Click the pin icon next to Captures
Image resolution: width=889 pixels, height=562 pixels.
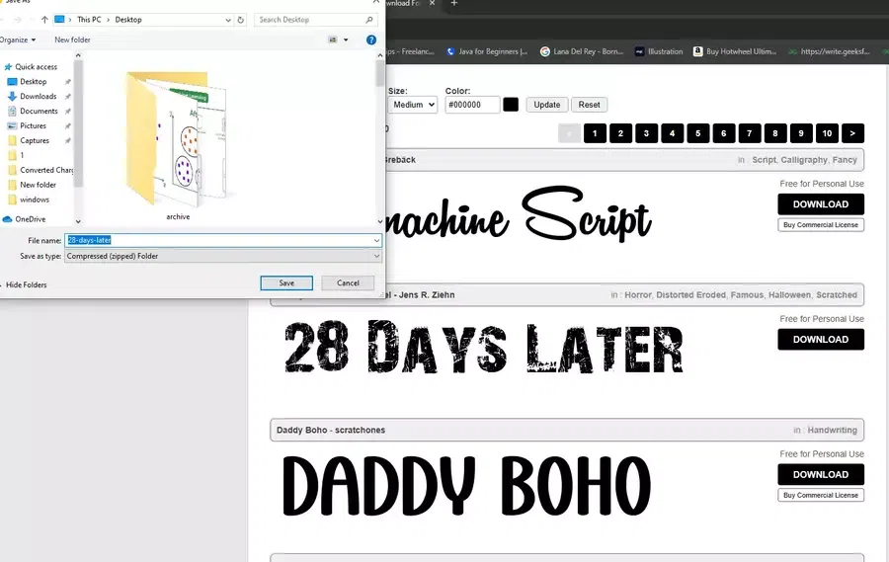(67, 140)
